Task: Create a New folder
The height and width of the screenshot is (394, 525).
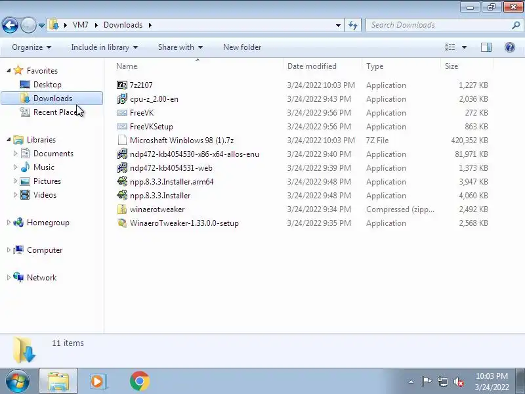Action: (242, 47)
